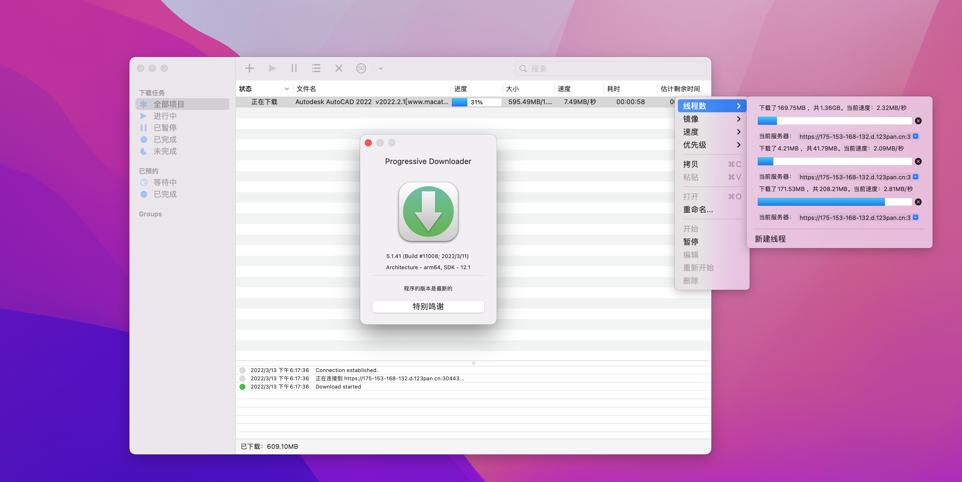Viewport: 962px width, 482px height.
Task: Click the AutoCAD download 31% progress bar
Action: 476,102
